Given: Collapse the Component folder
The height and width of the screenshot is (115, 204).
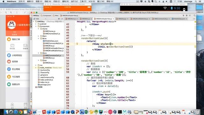Looking at the screenshot, I should pos(36,26).
